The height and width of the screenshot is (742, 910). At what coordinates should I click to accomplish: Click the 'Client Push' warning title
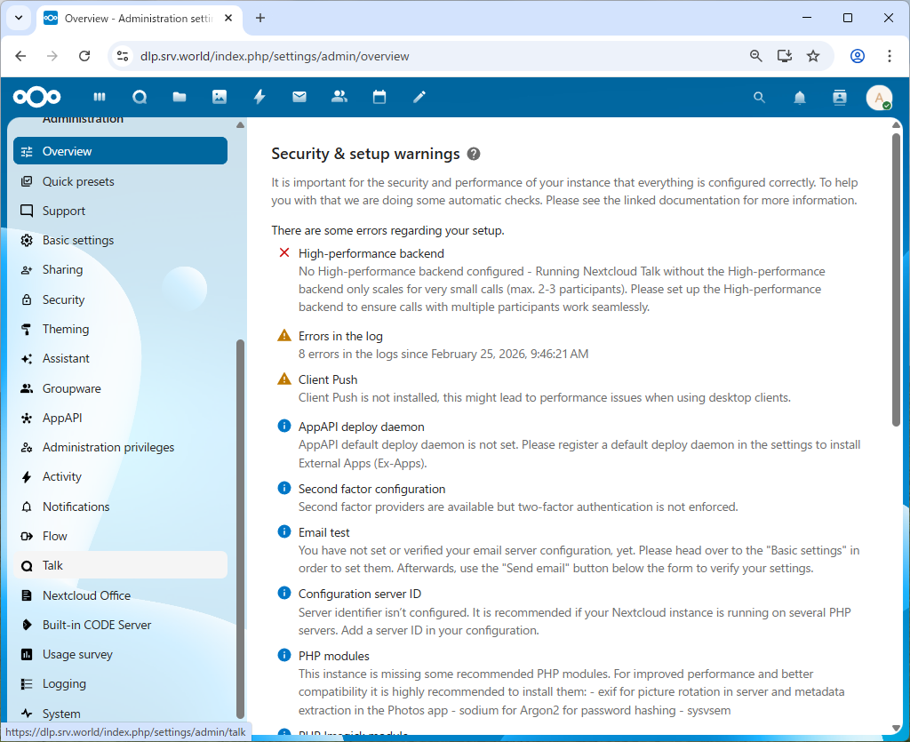328,380
